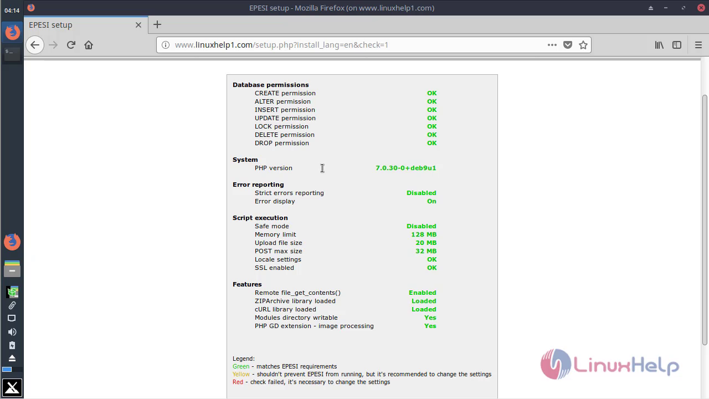Click 'Remote file_get_contents()' Enabled status
Viewport: 709px width, 399px height.
(423, 293)
